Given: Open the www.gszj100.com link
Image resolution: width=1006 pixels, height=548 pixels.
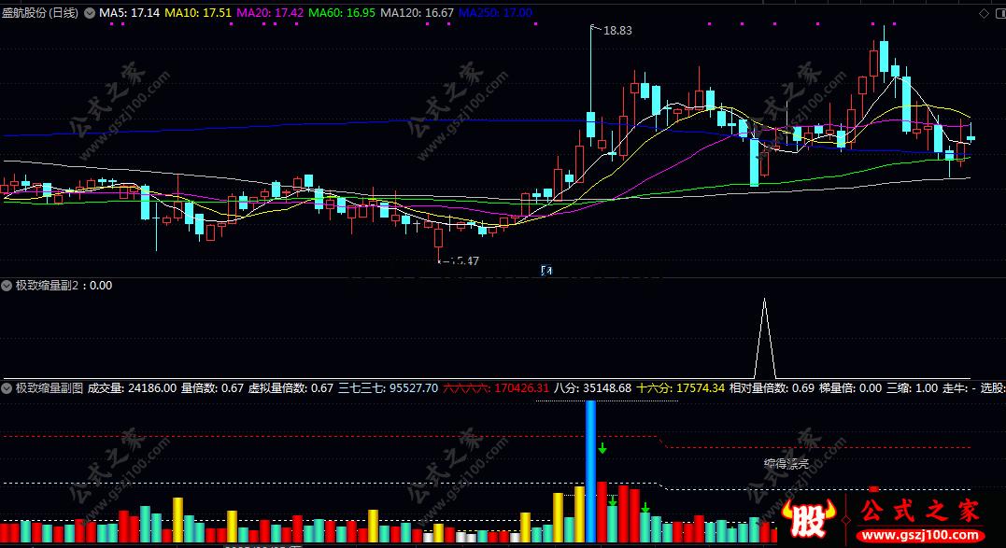Looking at the screenshot, I should 921,535.
